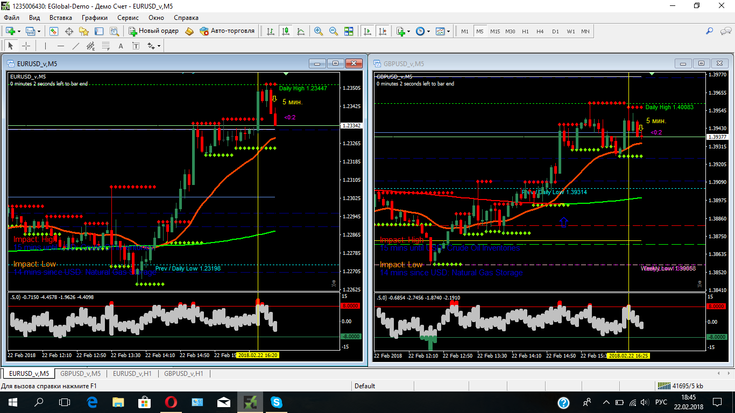
Task: Open the periods clock dropdown
Action: (423, 31)
